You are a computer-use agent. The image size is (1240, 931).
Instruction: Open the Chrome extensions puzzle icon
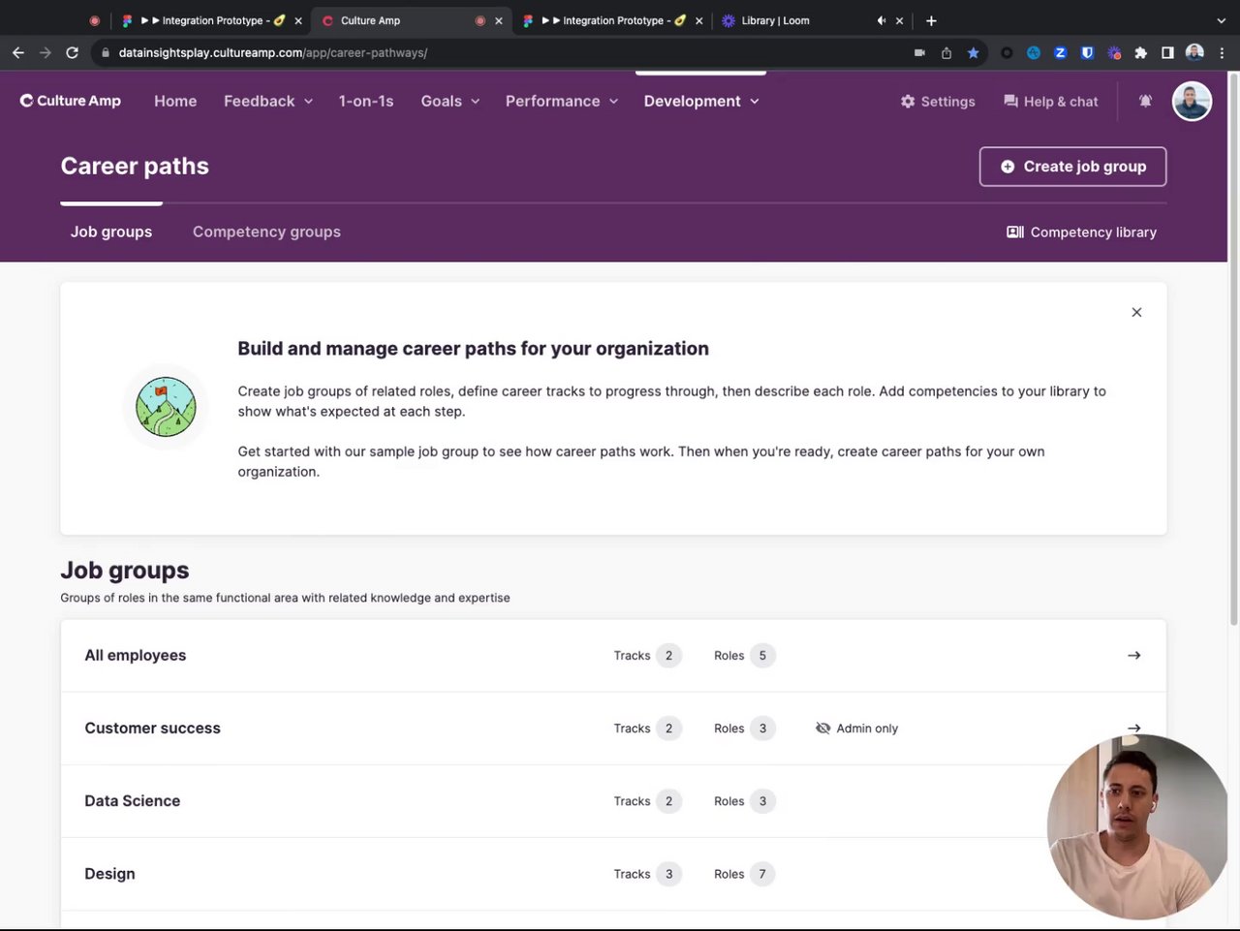1141,52
